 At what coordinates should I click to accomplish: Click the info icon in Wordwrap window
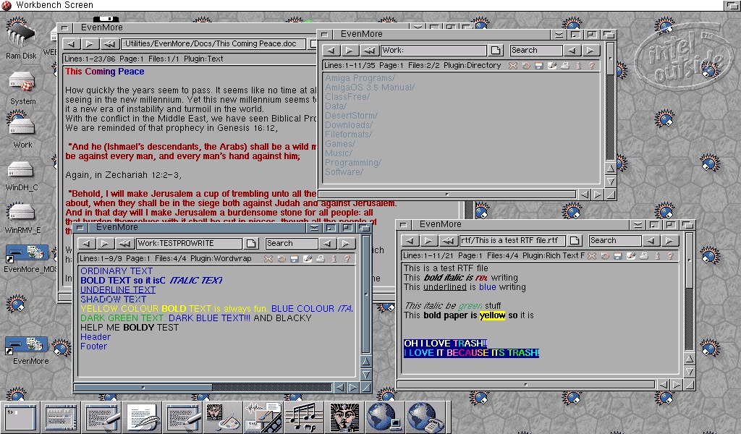click(334, 259)
